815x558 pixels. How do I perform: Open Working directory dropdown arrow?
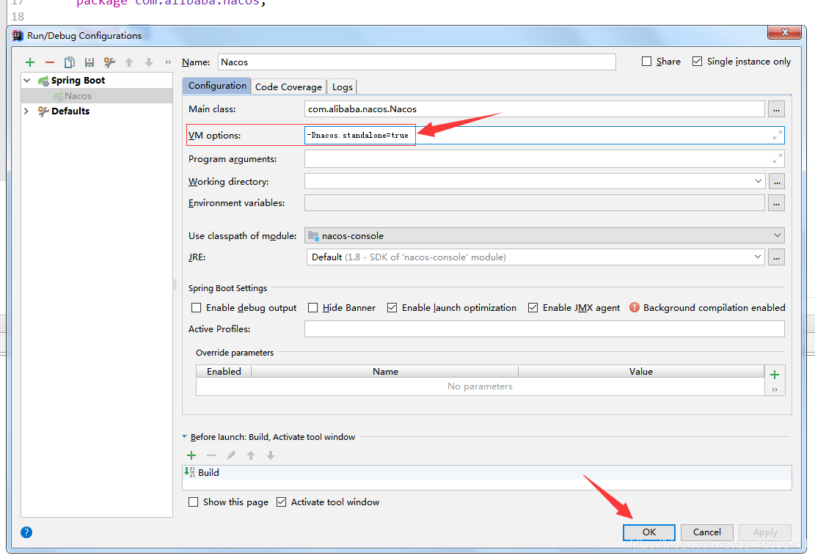point(759,181)
